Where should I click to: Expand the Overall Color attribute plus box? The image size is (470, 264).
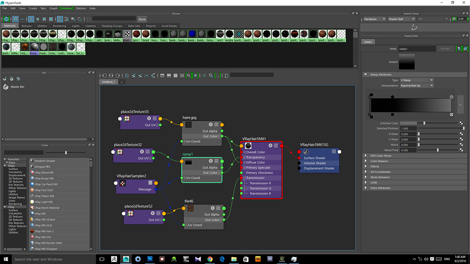coord(244,152)
